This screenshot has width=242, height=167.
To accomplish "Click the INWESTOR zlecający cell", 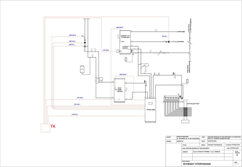I will pos(188,141).
